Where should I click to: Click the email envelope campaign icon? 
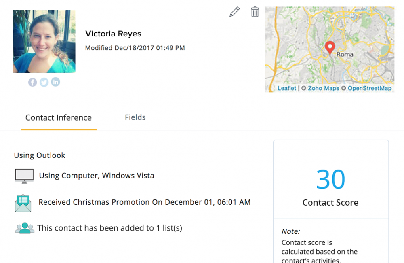tap(23, 203)
